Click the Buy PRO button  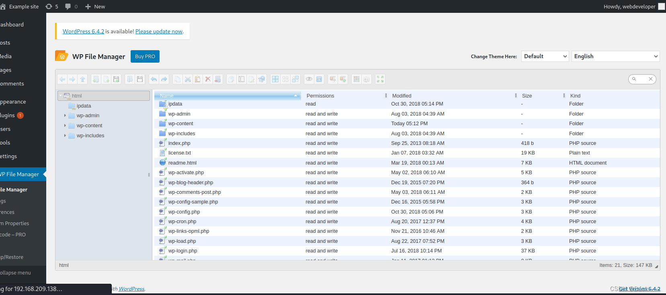pos(145,57)
